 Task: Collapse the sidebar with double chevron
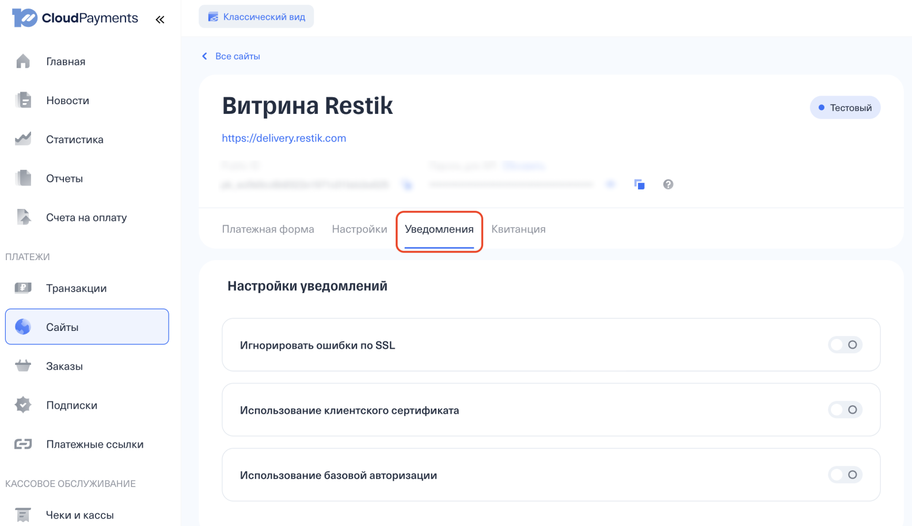(160, 20)
